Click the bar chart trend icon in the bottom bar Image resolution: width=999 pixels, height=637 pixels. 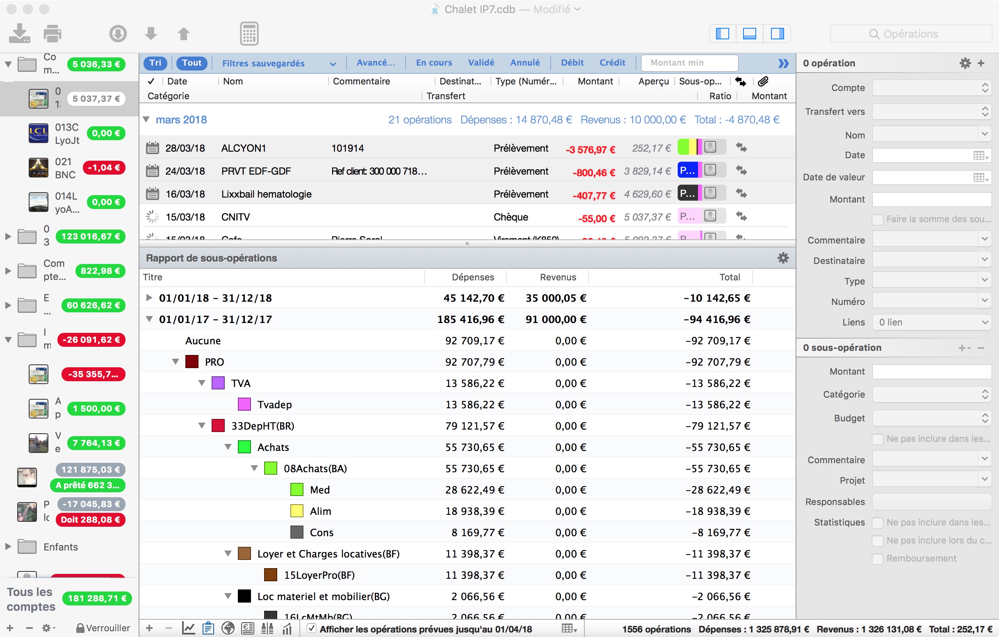[287, 629]
